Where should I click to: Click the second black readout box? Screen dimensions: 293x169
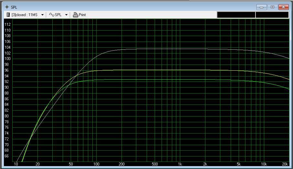pos(272,15)
